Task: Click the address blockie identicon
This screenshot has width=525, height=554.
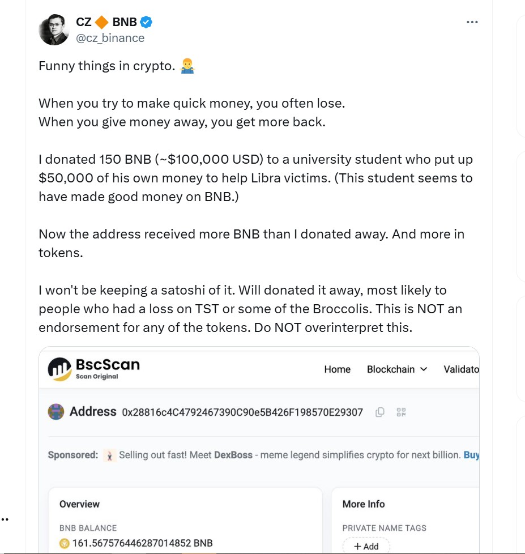Action: pyautogui.click(x=56, y=412)
